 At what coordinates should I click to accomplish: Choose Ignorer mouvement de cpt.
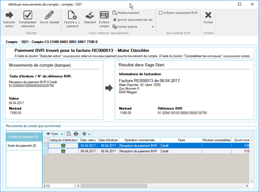pyautogui.click(x=133, y=20)
